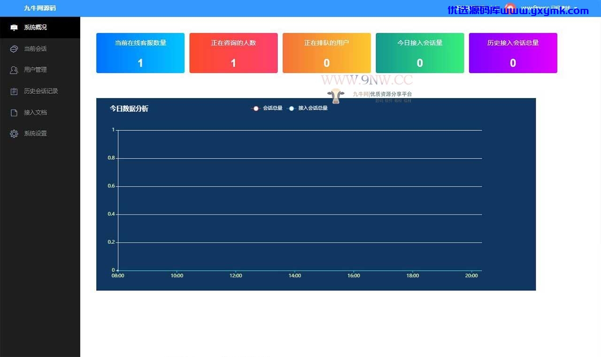Click the 20:00 x-axis label
The width and height of the screenshot is (601, 357).
coord(471,276)
